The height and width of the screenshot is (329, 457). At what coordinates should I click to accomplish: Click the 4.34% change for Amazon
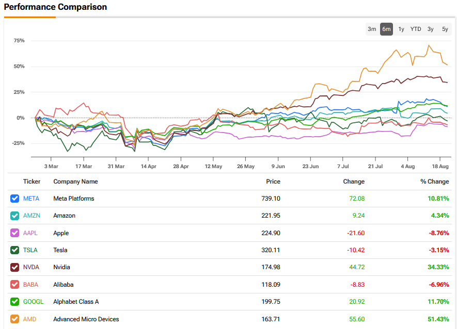[440, 216]
